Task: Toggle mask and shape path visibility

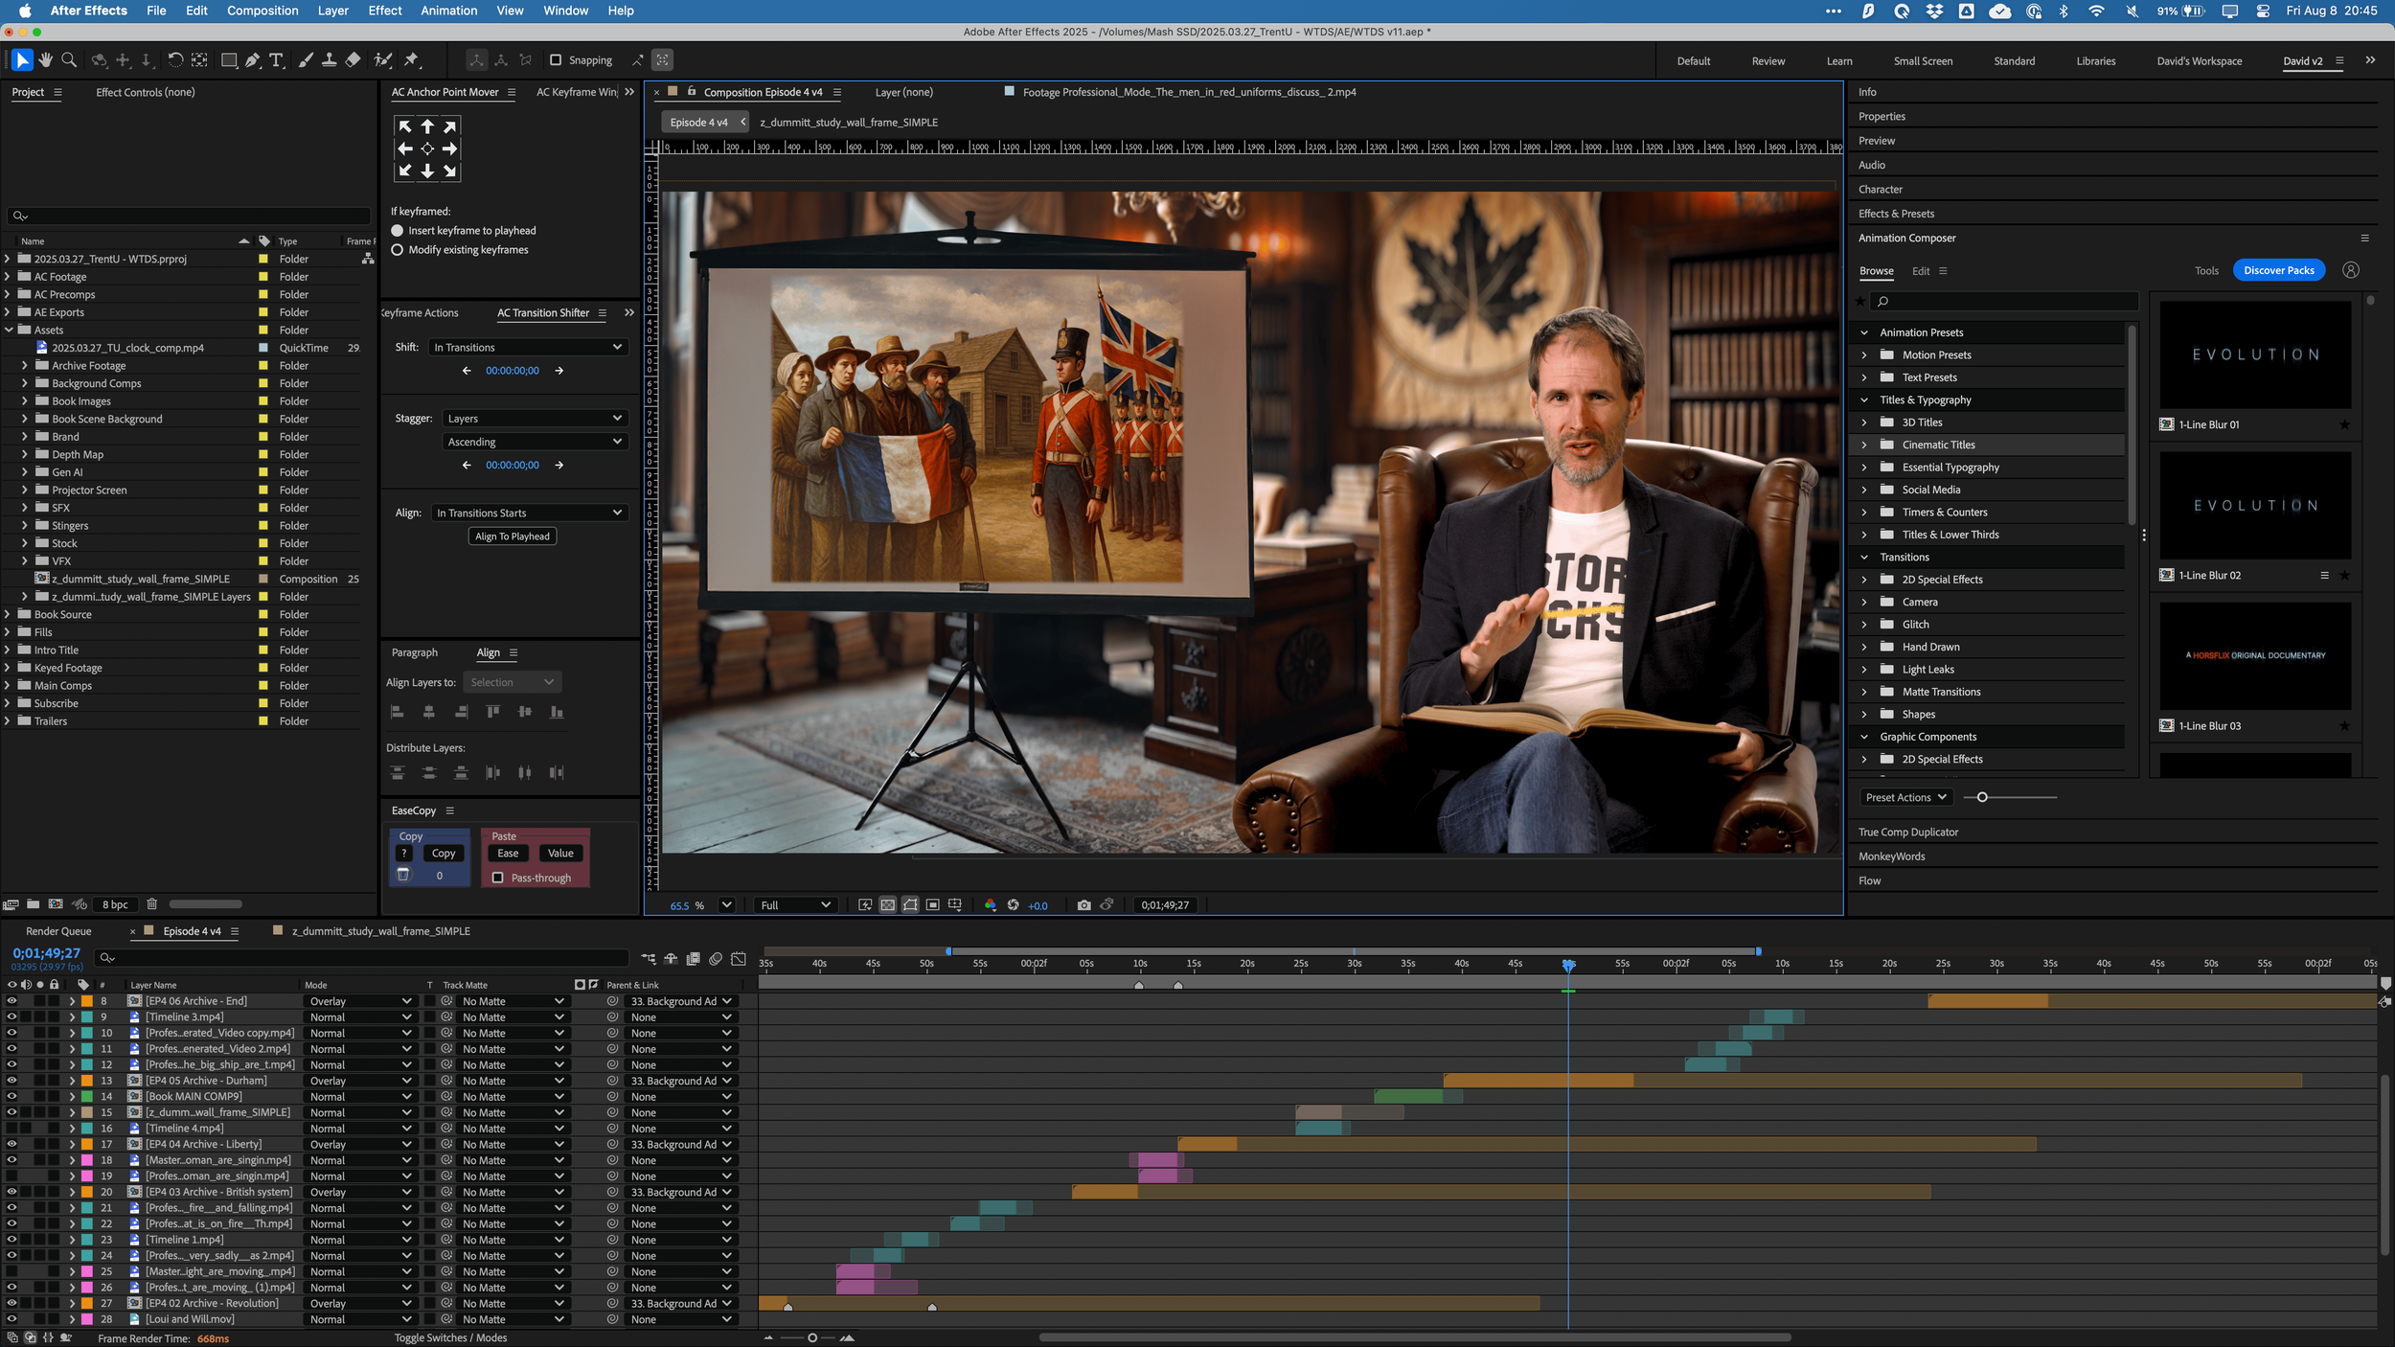Action: (910, 904)
